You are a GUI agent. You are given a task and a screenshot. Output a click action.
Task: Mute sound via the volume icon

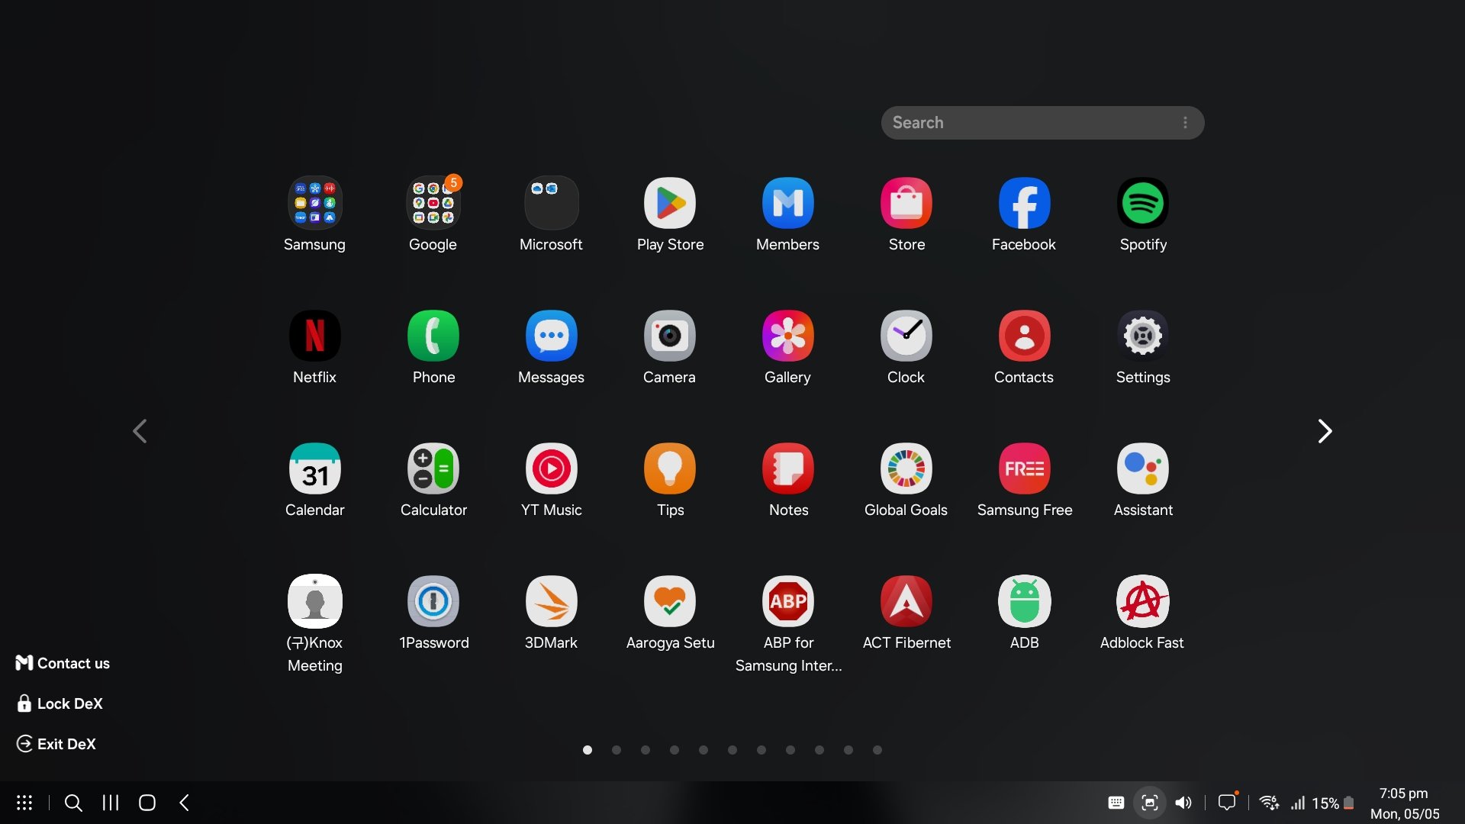1183,803
